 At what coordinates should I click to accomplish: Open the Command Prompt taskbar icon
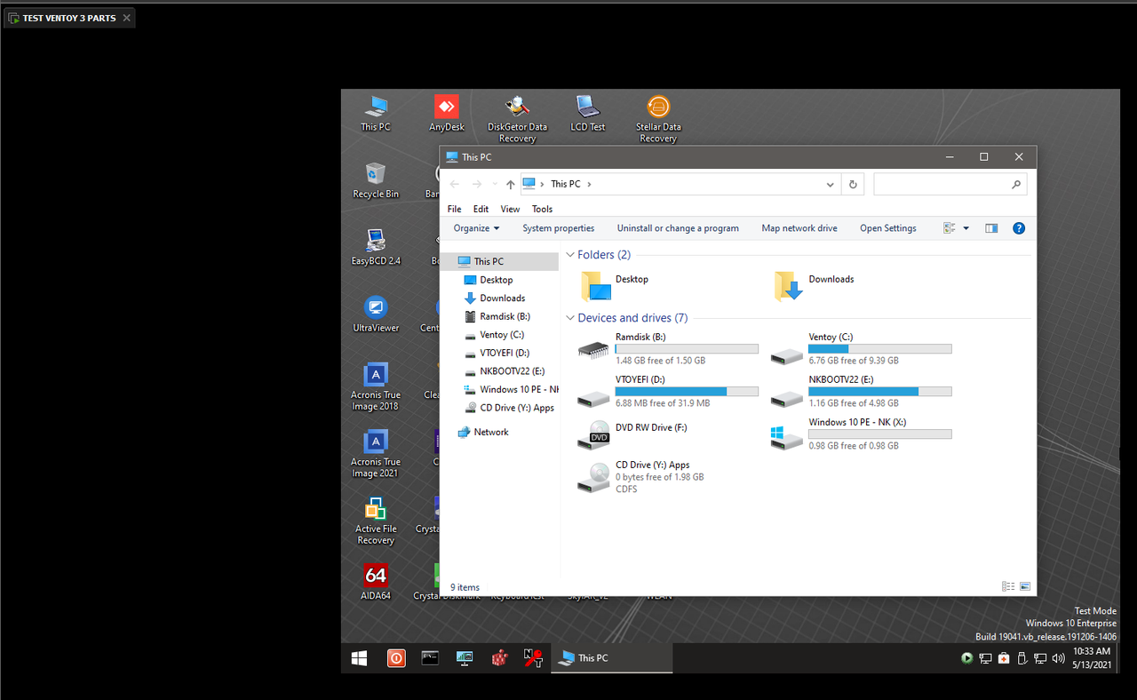click(x=430, y=658)
